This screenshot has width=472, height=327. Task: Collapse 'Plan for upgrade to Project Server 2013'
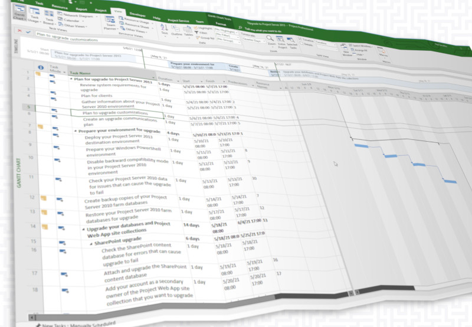point(71,79)
